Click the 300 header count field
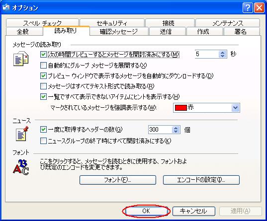267x221 pixels. pos(160,130)
